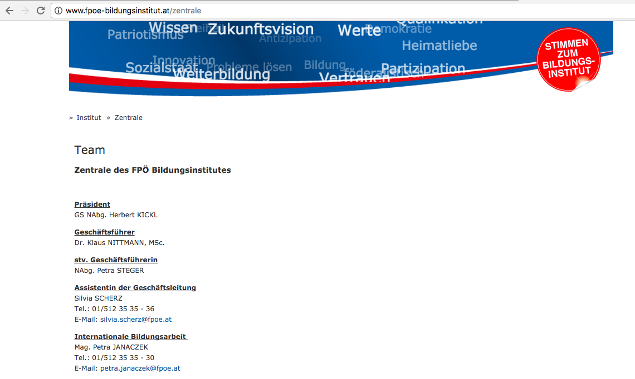Screen dimensions: 635x379
Task: Click the browser forward arrow
Action: pyautogui.click(x=25, y=11)
